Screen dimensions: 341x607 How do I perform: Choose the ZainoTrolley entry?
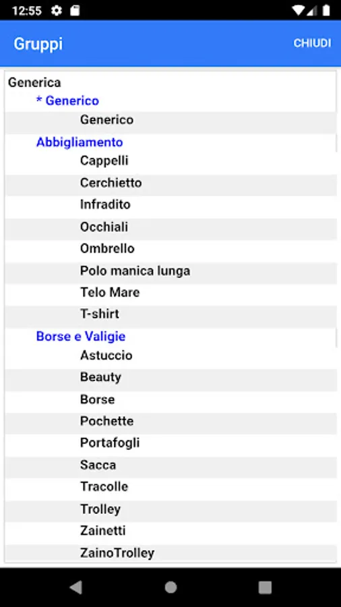pos(170,553)
